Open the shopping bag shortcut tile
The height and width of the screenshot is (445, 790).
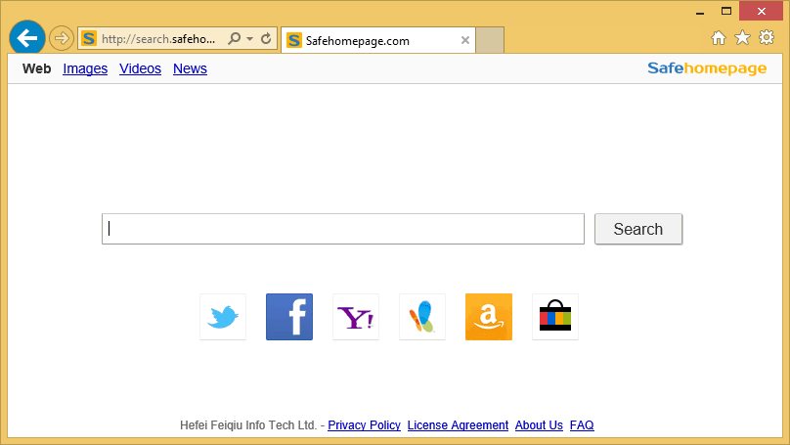click(x=555, y=317)
